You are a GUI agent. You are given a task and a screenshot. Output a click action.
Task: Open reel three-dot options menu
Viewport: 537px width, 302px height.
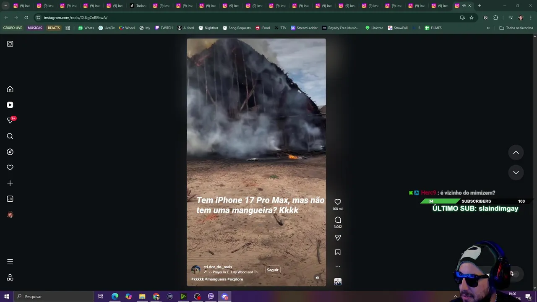[338, 267]
